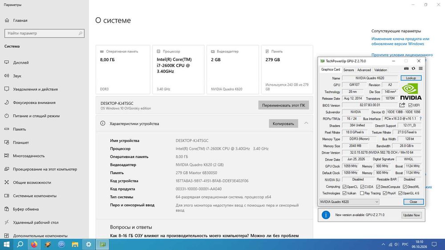Click the taskbar clock showing 18:10
The image size is (445, 250).
(419, 244)
